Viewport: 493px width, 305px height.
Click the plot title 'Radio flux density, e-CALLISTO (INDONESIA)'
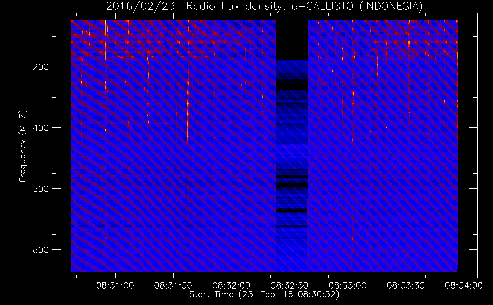point(304,6)
